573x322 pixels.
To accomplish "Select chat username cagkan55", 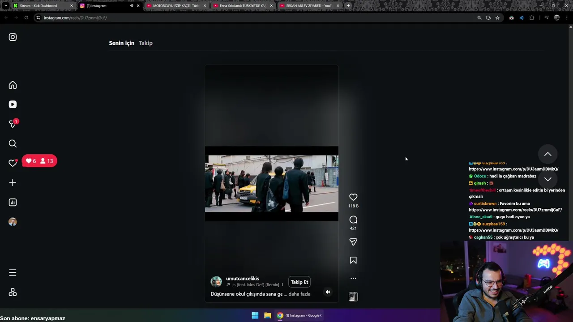I will (x=483, y=237).
